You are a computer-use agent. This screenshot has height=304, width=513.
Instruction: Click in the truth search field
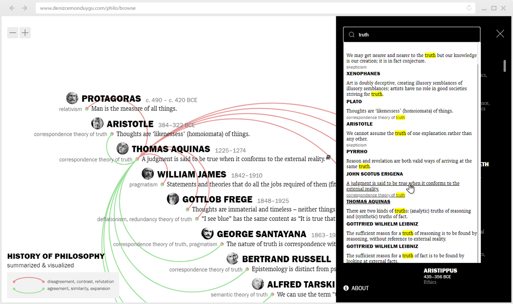point(412,35)
